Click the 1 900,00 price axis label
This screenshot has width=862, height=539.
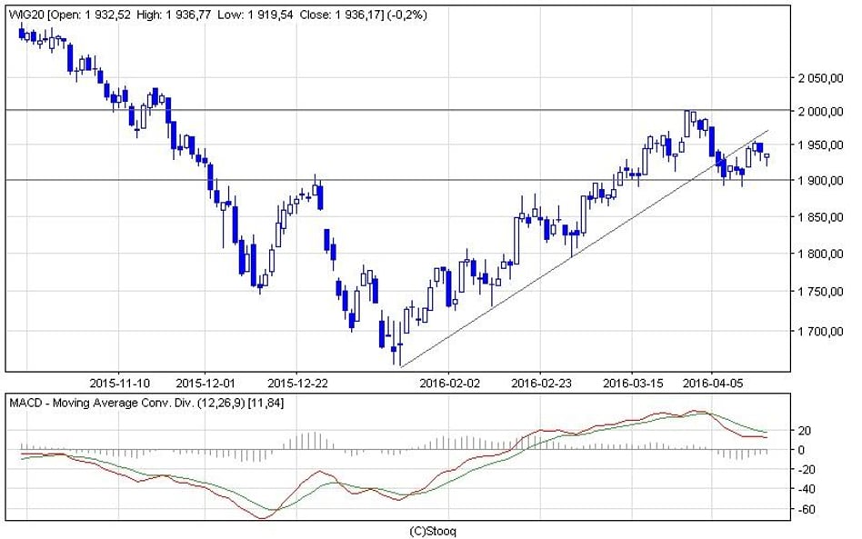pyautogui.click(x=815, y=181)
